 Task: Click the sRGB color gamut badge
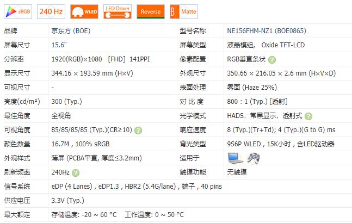18,11
